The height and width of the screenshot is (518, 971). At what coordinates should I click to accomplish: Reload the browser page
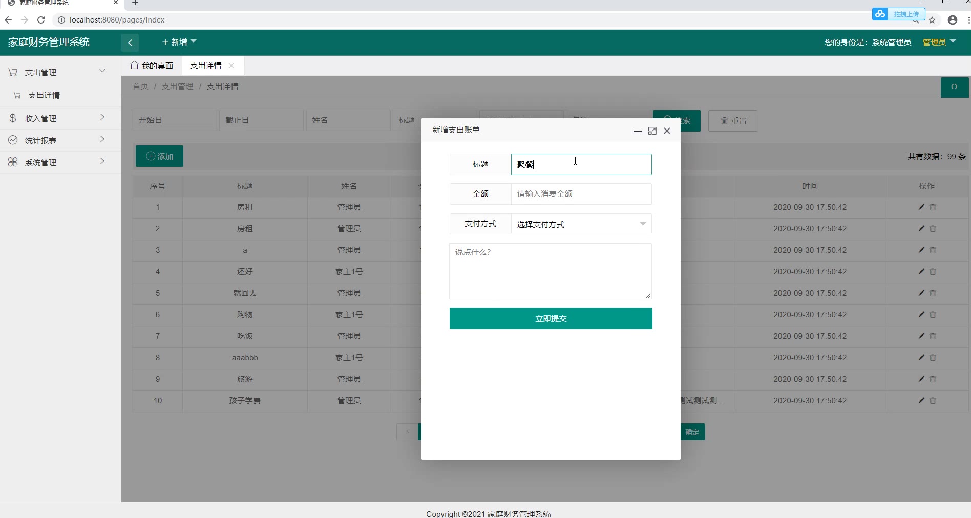tap(41, 20)
